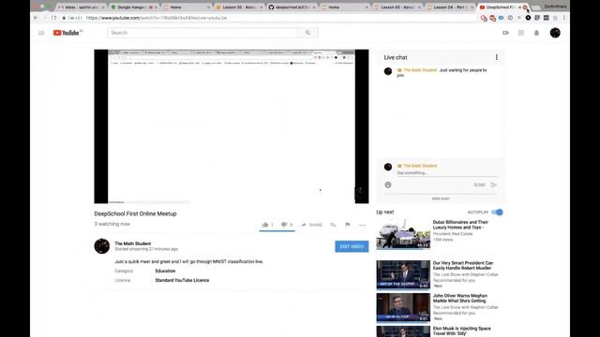Screen dimensions: 600x337
Task: Open the three-dot more actions menu under video
Action: [x=362, y=225]
